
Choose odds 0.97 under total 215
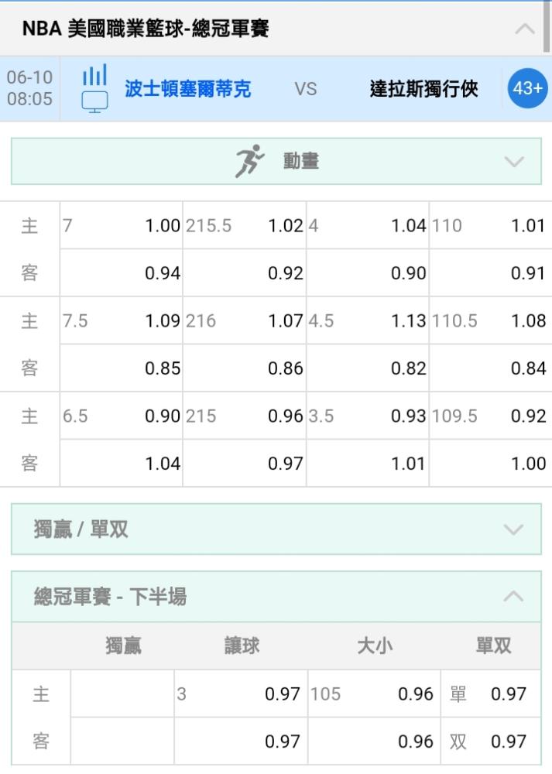pyautogui.click(x=245, y=464)
